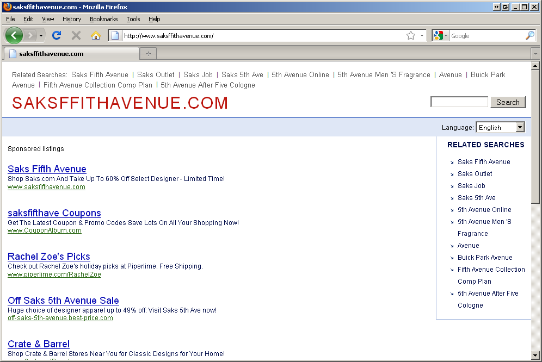Open the www.saksfifthavenue.com green link

(x=46, y=187)
